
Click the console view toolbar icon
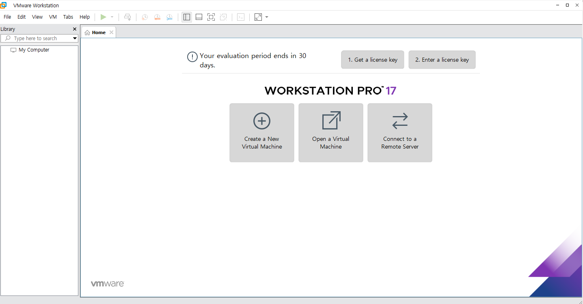click(241, 17)
